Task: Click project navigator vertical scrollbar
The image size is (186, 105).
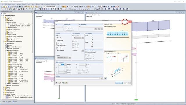Action: click(33, 34)
